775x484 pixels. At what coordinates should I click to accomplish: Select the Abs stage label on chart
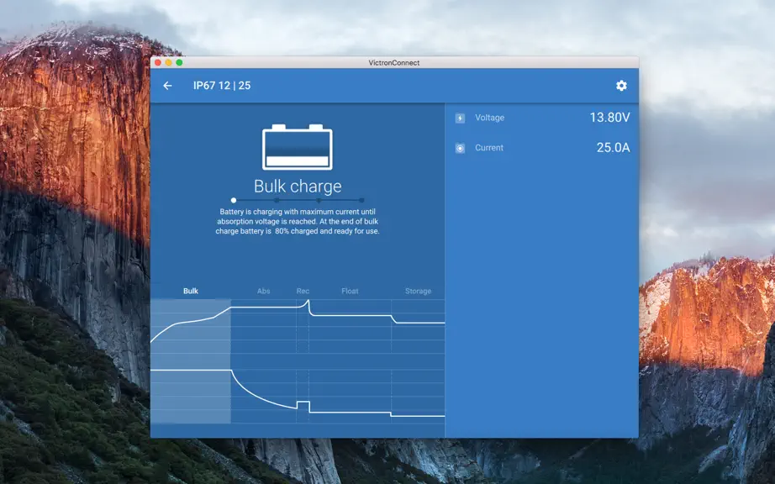tap(263, 291)
